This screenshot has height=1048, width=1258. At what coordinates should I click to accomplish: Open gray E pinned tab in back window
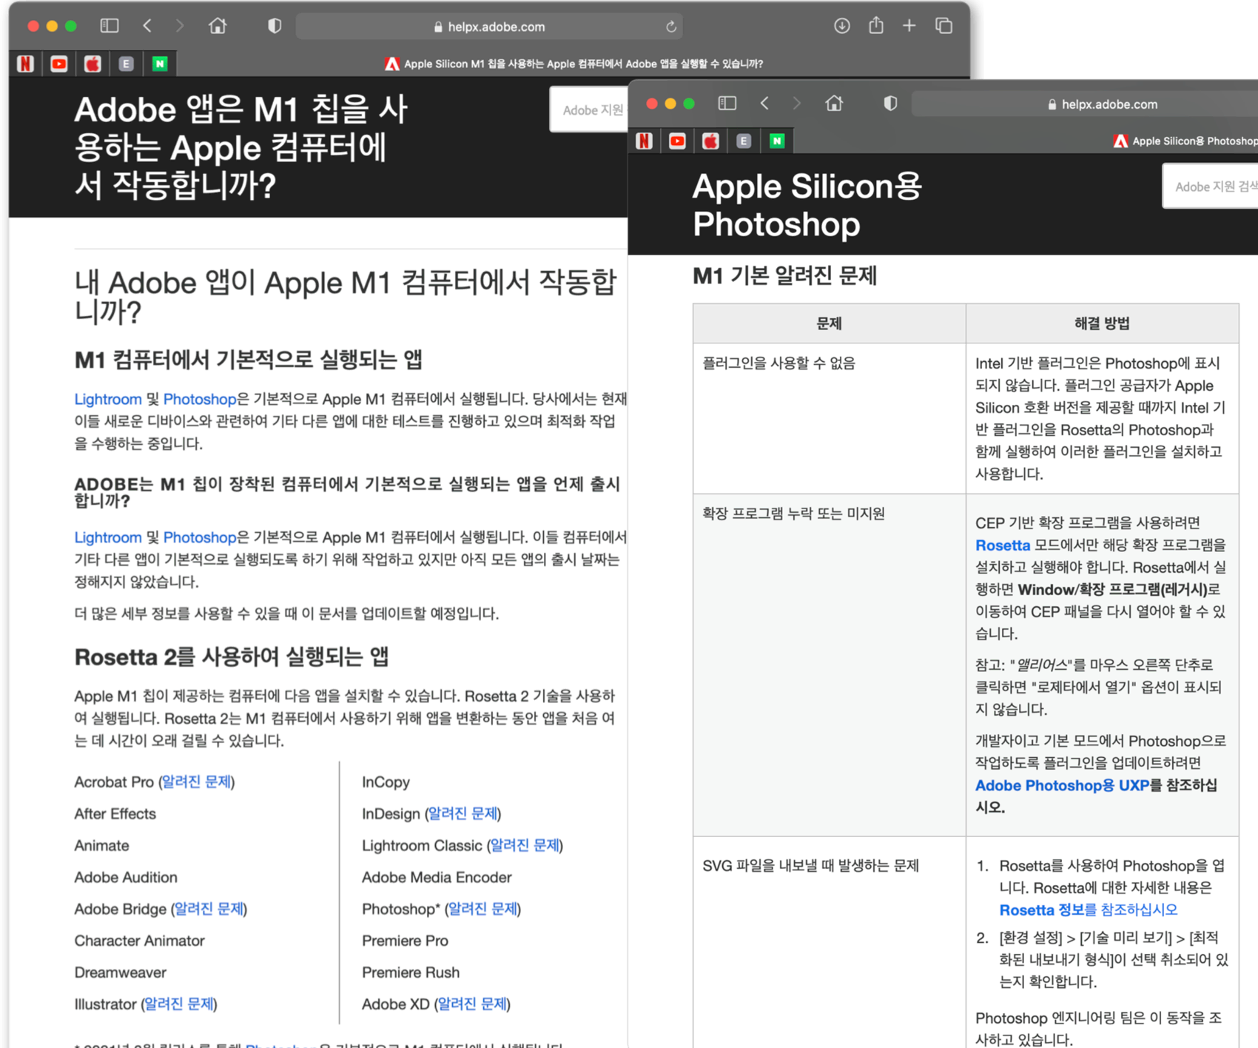tap(126, 64)
